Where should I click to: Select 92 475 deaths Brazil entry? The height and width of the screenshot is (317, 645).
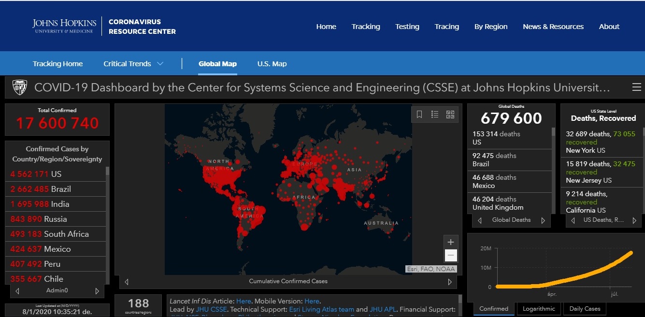(510, 160)
